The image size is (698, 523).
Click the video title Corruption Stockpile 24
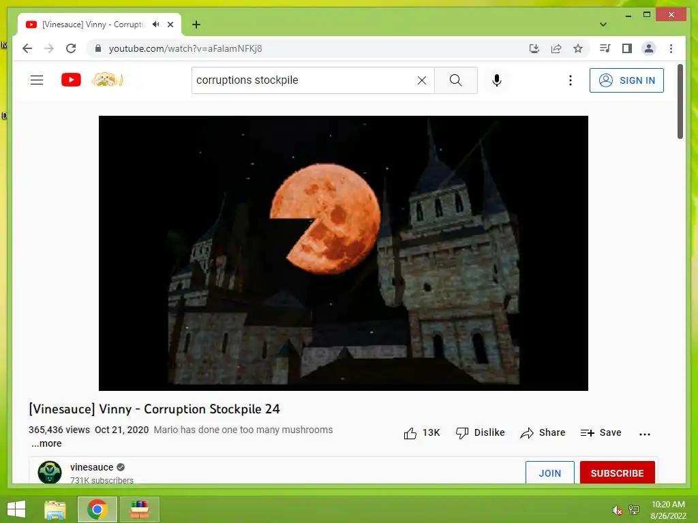pyautogui.click(x=155, y=409)
